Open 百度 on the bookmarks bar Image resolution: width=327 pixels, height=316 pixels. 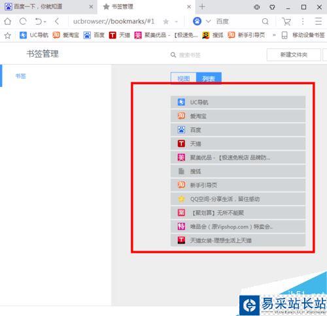coord(94,35)
